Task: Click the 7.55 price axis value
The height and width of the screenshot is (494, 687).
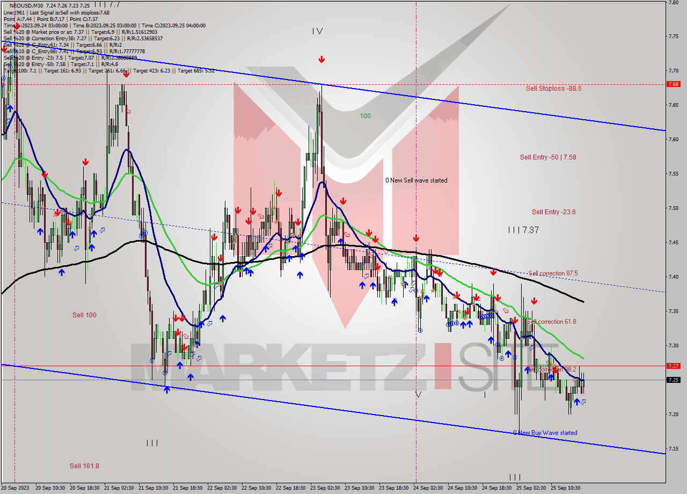Action: (x=673, y=173)
